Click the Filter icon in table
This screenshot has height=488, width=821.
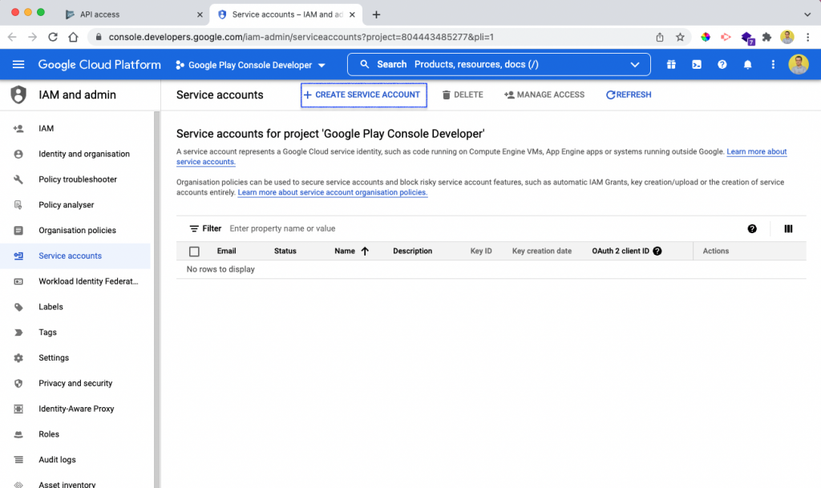coord(194,228)
